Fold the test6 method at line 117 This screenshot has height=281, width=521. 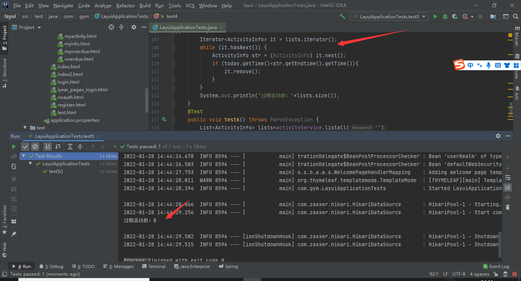173,120
